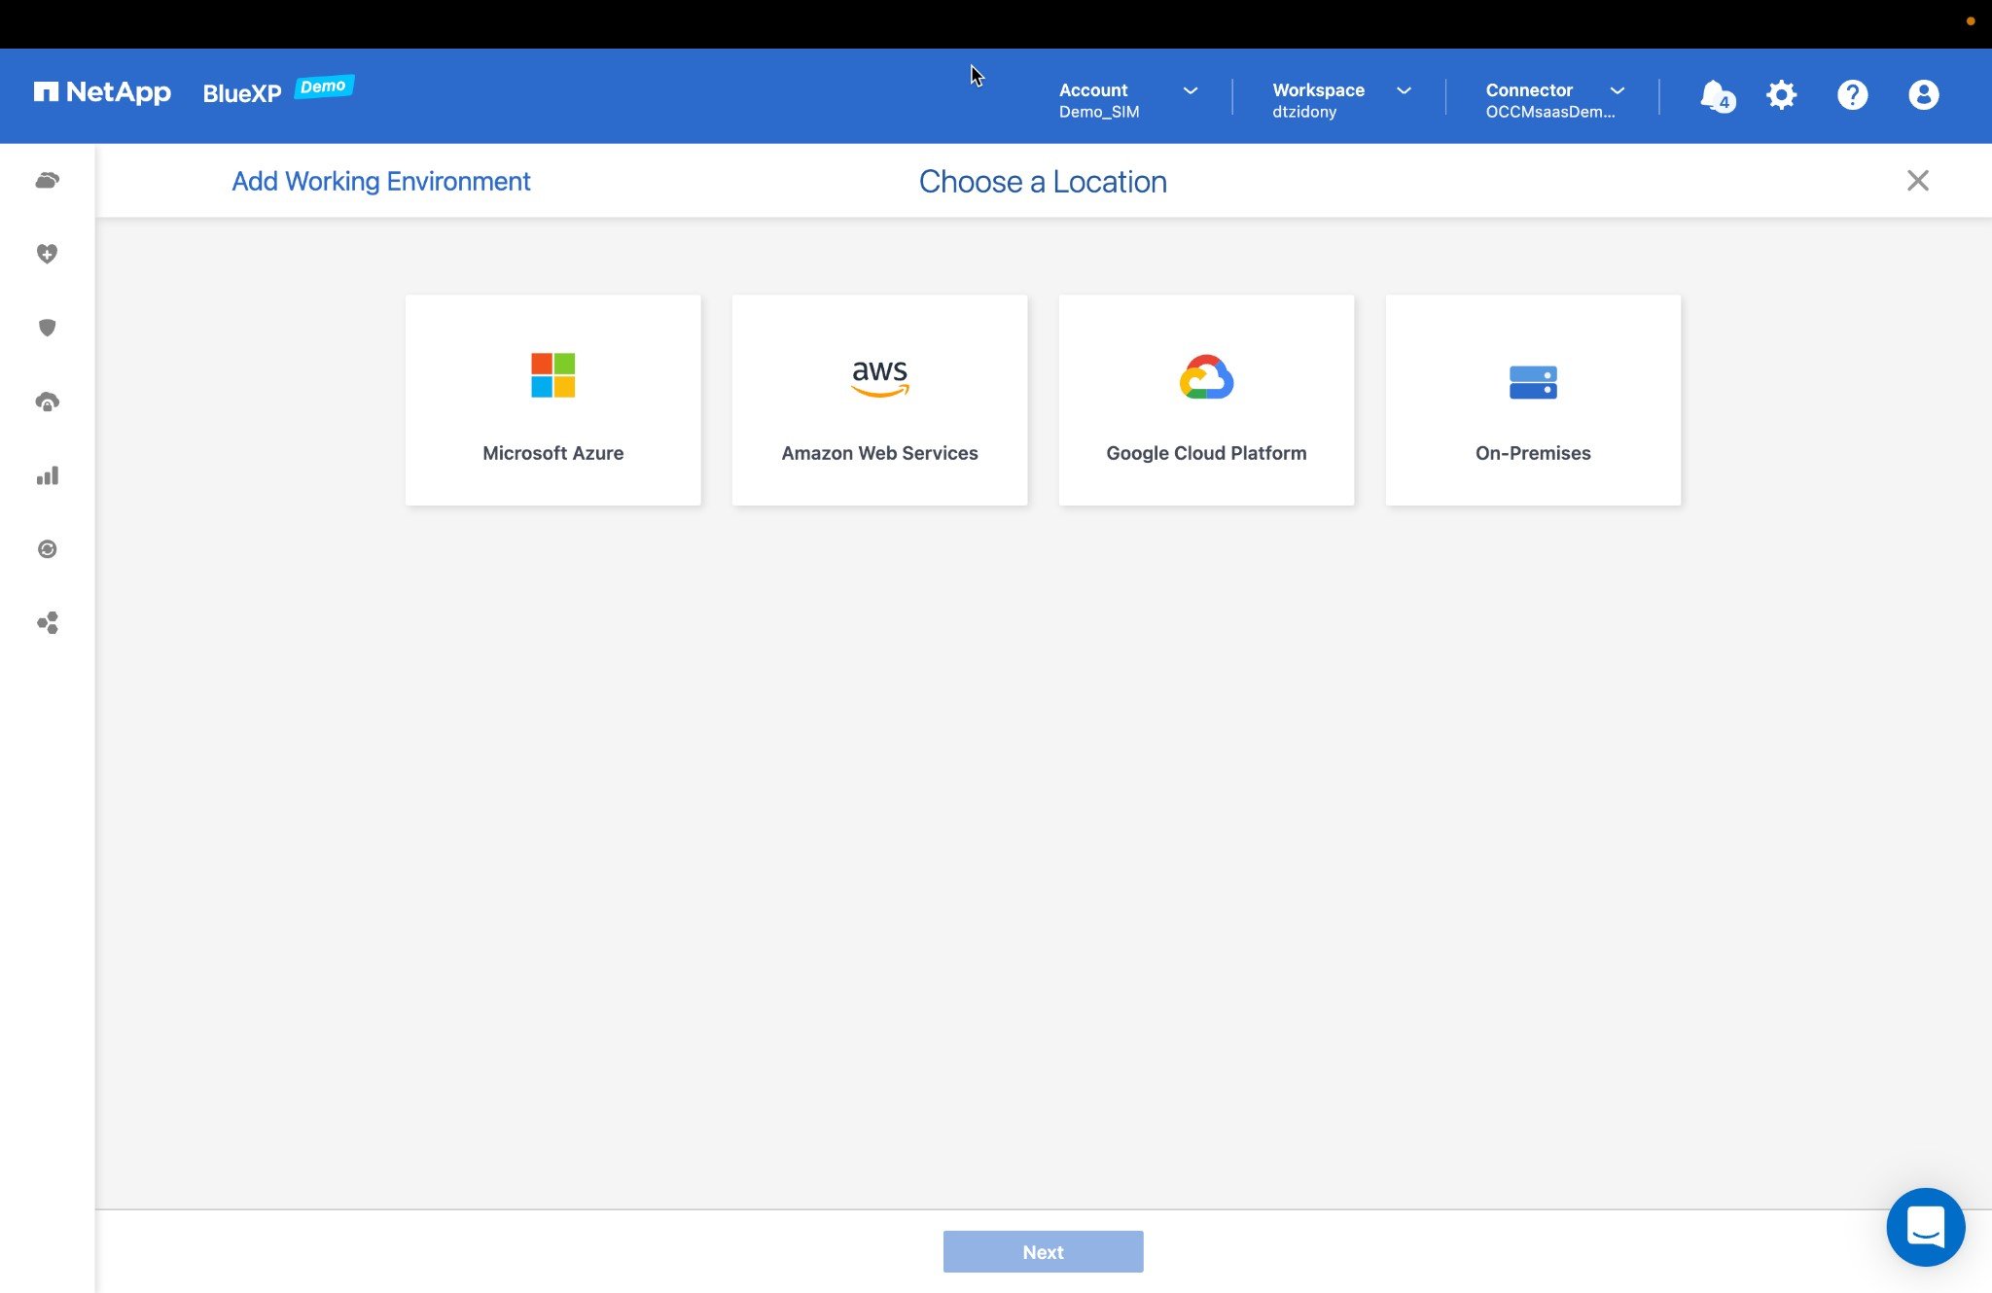Image resolution: width=1992 pixels, height=1293 pixels.
Task: Open the chat support bubble
Action: coord(1925,1226)
